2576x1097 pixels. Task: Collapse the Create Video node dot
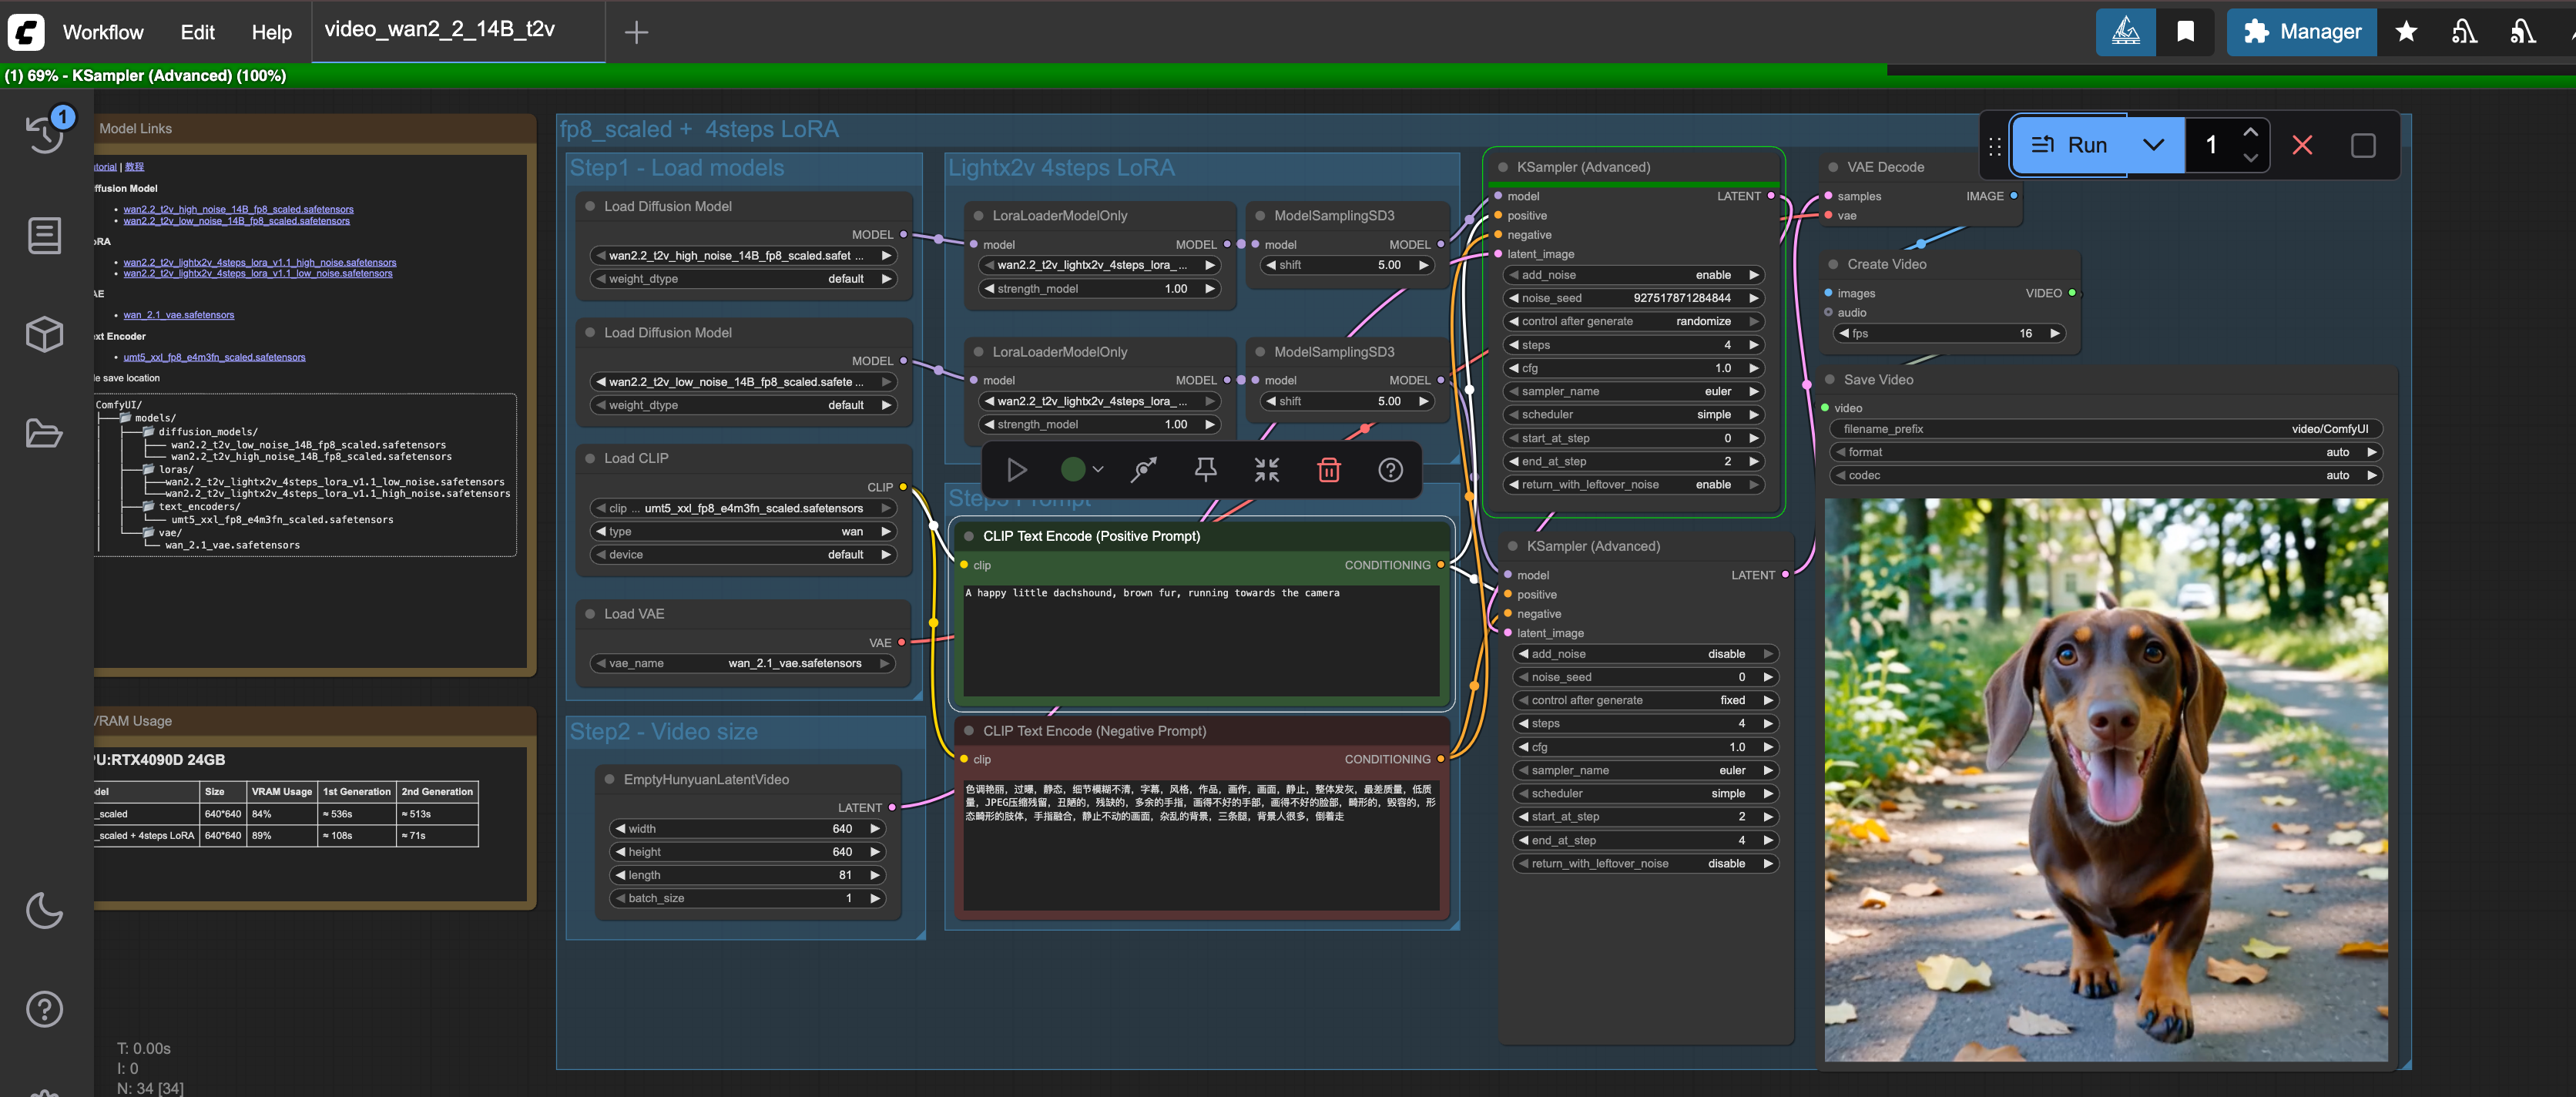tap(1833, 264)
